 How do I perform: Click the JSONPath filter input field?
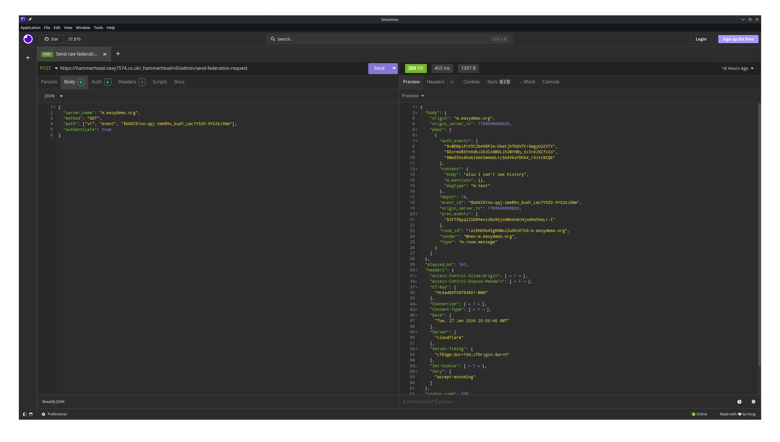(x=516, y=401)
